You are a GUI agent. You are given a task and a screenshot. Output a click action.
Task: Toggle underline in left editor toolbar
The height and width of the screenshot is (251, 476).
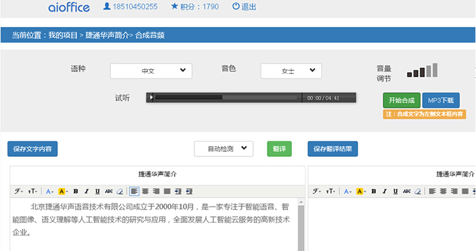(97, 191)
